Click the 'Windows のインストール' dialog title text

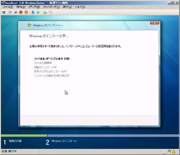[48, 25]
